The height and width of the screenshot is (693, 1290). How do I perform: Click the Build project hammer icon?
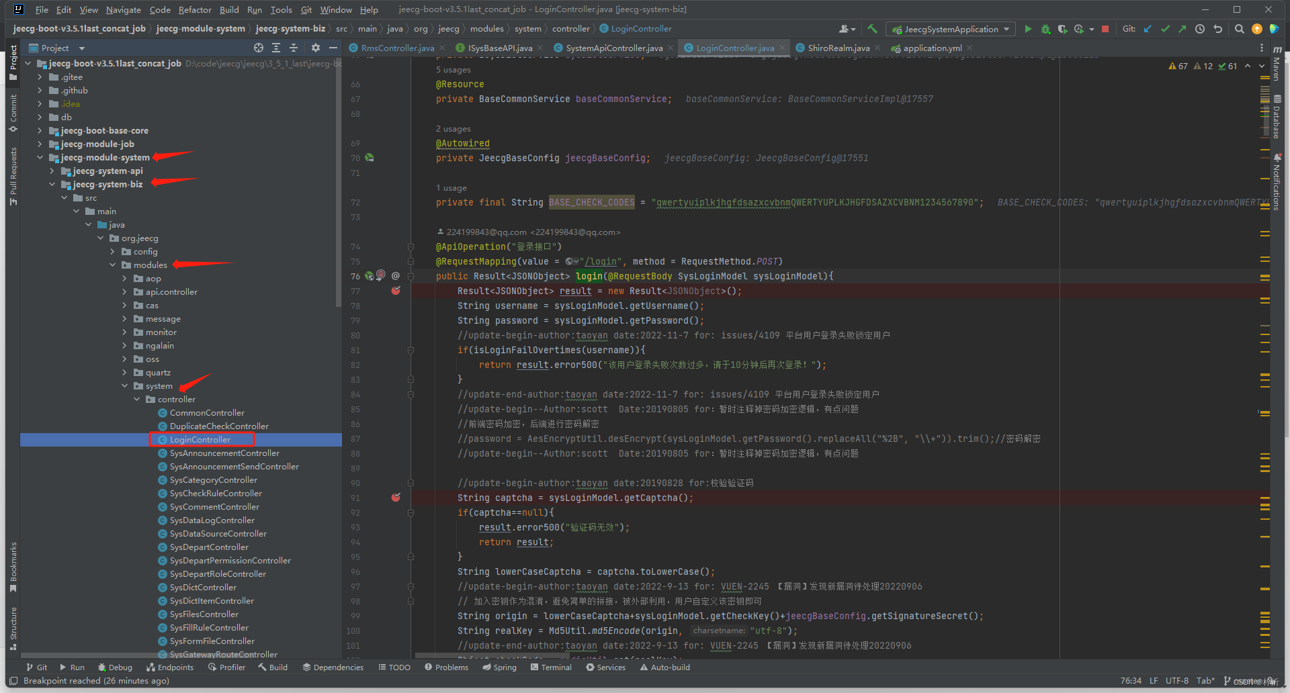point(872,29)
